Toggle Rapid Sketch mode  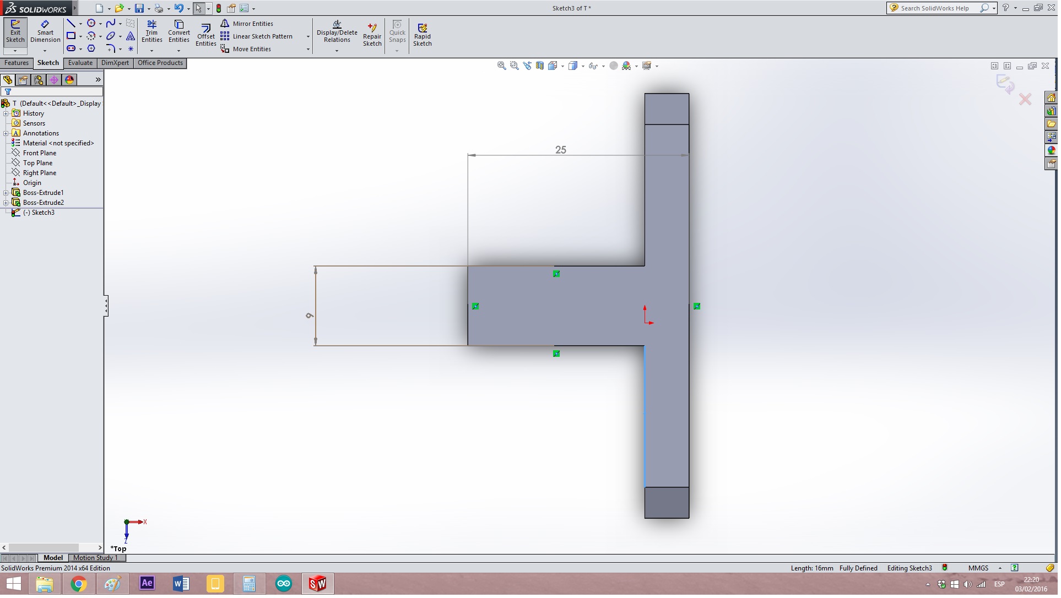(x=423, y=35)
